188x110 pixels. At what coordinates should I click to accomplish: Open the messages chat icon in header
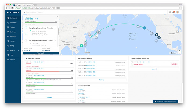tap(170, 12)
